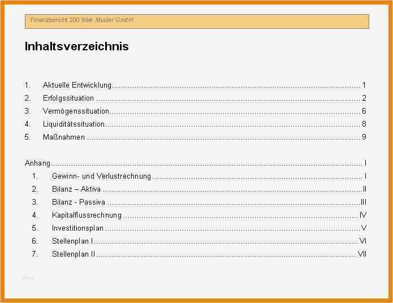Click page number 6 of Vermögenssituation
The height and width of the screenshot is (303, 393).
pos(364,111)
